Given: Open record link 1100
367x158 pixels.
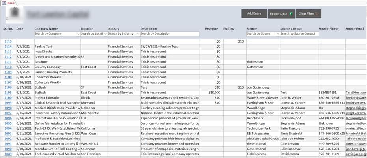Looking at the screenshot, I should click(8, 98).
